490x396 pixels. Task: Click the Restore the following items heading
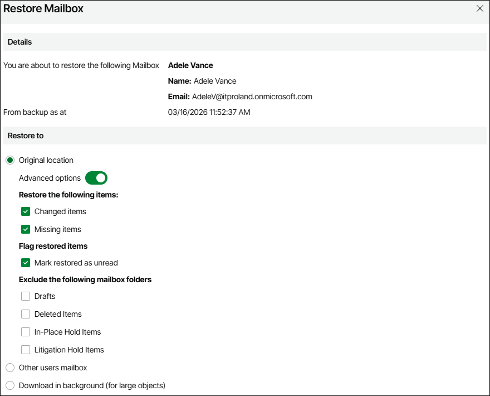tap(68, 195)
